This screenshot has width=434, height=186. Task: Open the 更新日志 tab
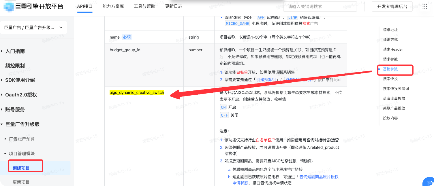pos(174,6)
